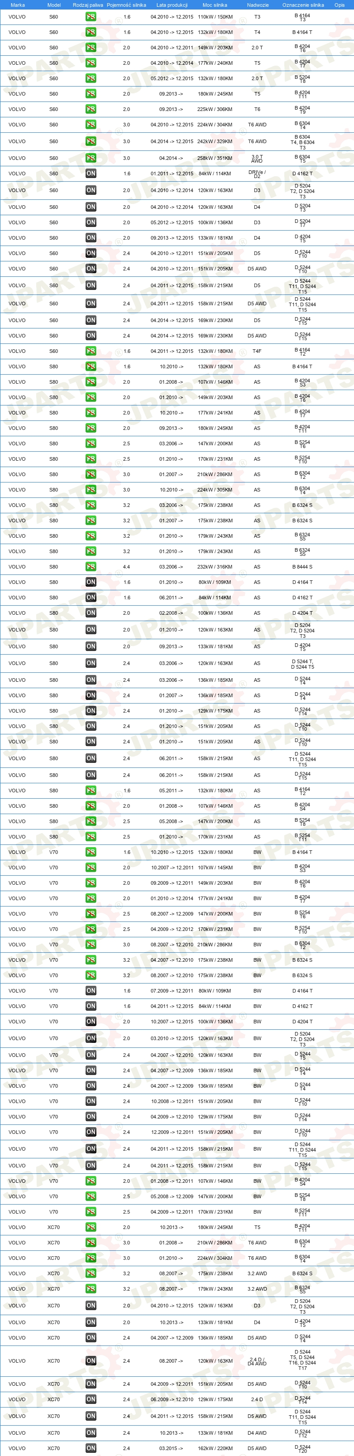
Task: Select petrol icon in XC70 224kW / 304KM row
Action: 91,1258
